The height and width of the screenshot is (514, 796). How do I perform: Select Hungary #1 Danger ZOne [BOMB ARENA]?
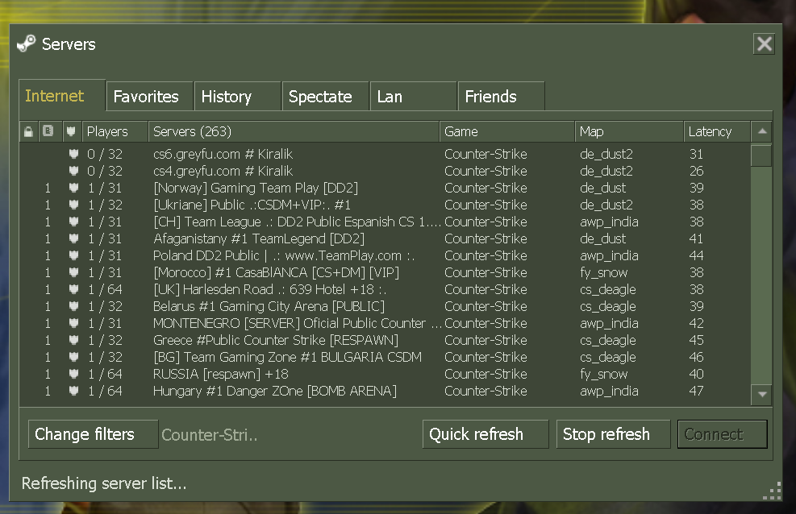[x=385, y=391]
